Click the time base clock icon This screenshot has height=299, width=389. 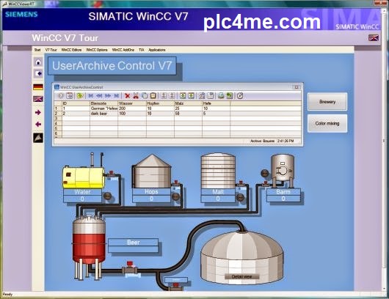pos(240,95)
